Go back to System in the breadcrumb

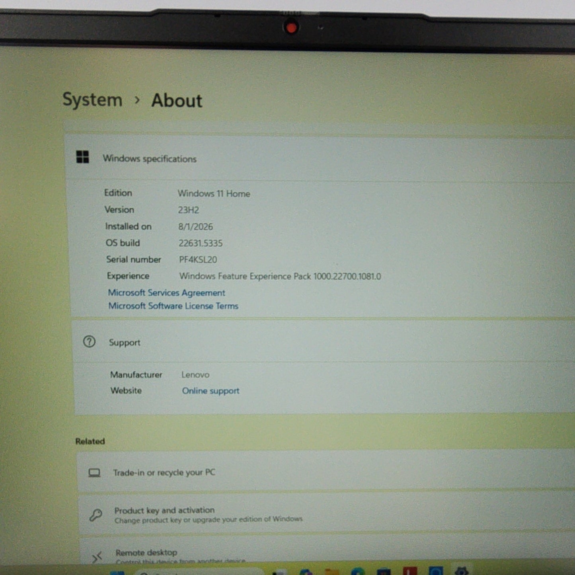point(92,99)
